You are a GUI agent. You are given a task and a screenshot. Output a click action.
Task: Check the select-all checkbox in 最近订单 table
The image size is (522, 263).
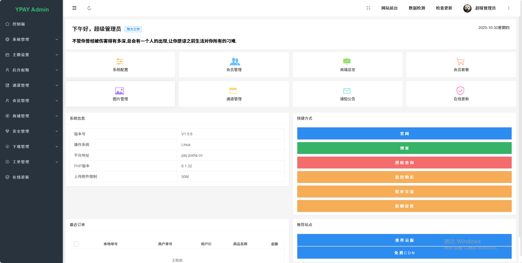click(x=76, y=244)
